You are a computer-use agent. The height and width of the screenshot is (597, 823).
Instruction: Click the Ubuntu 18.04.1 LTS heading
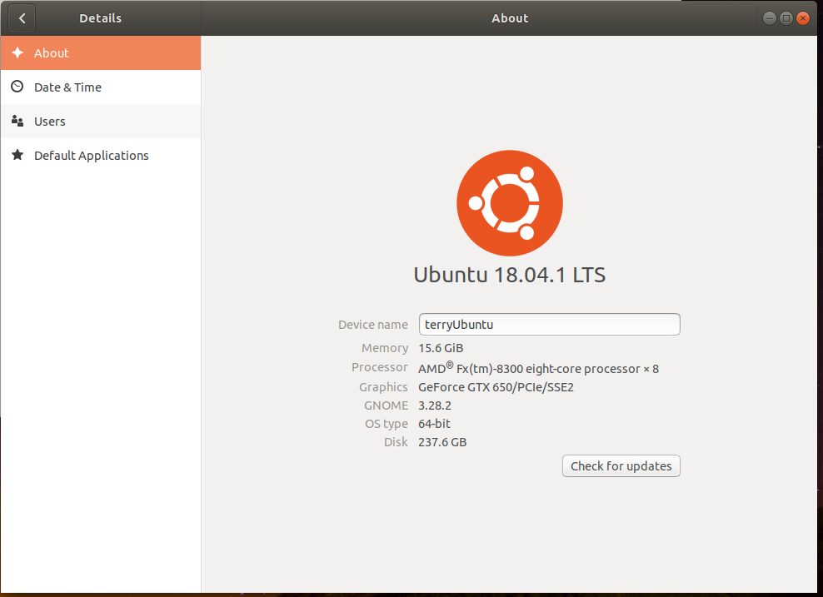point(510,275)
